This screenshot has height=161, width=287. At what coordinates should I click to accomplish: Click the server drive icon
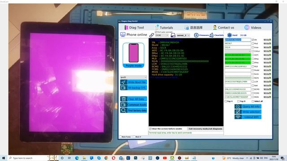173,35
